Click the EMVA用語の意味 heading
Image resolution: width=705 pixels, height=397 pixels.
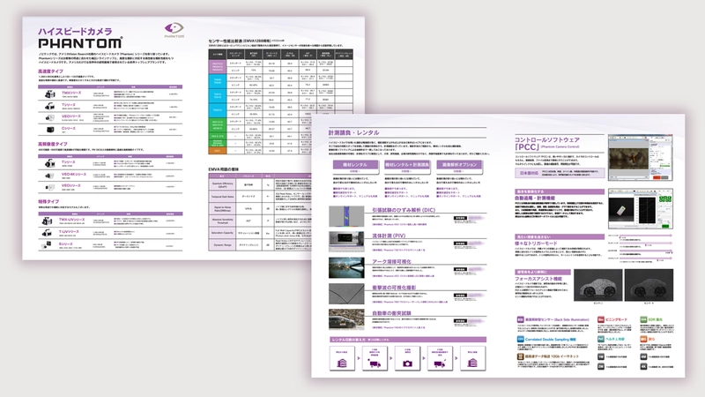point(224,169)
